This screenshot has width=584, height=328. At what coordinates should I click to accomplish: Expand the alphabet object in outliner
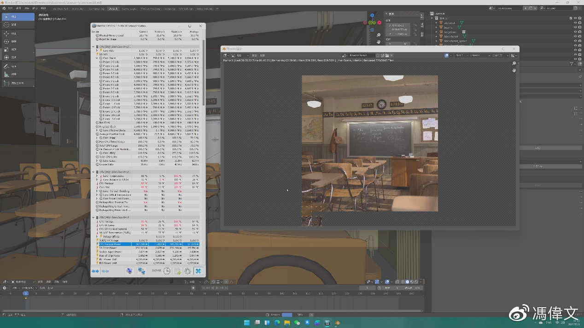click(437, 23)
